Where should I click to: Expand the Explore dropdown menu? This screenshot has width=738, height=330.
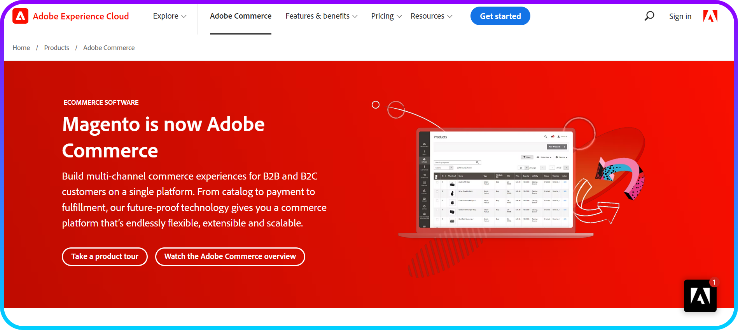click(170, 16)
